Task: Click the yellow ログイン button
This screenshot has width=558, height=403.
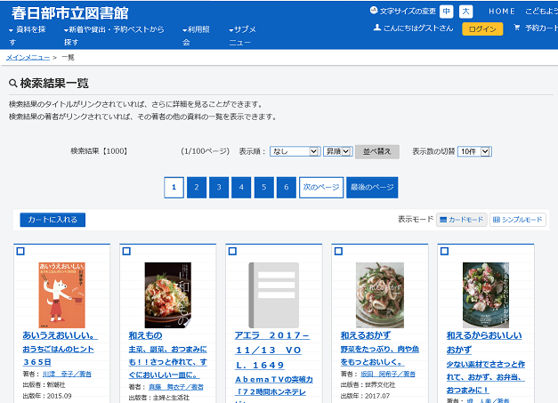Action: tap(482, 28)
